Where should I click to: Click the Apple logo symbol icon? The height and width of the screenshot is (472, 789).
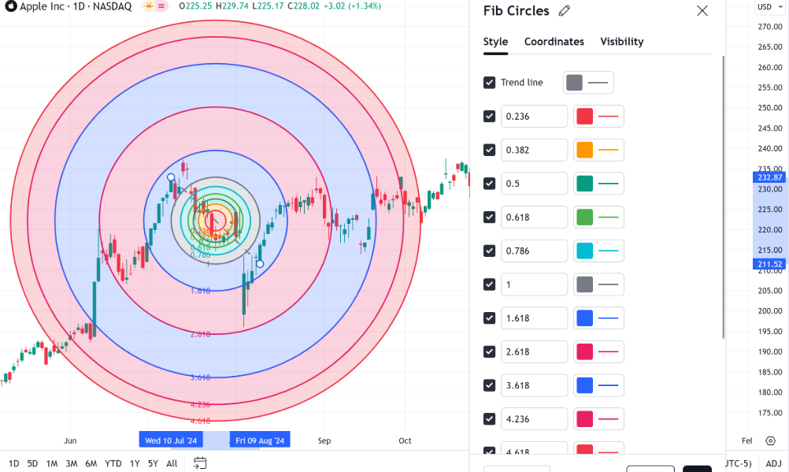[11, 6]
